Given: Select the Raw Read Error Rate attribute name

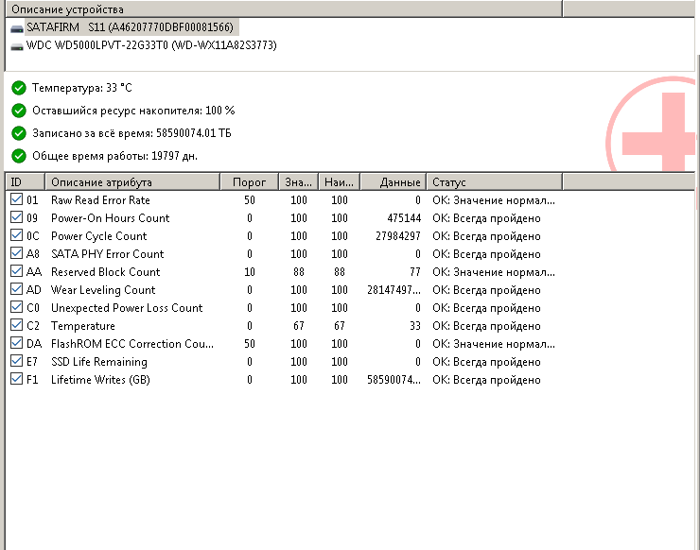Looking at the screenshot, I should coord(100,200).
